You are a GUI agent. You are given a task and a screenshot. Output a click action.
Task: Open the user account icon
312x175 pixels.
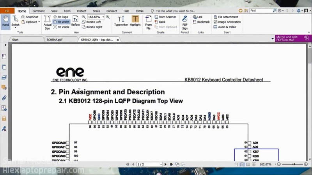coord(306,11)
